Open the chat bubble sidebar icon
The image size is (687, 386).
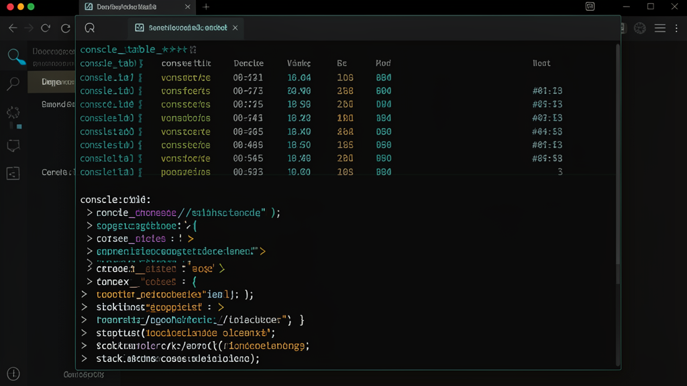(13, 145)
